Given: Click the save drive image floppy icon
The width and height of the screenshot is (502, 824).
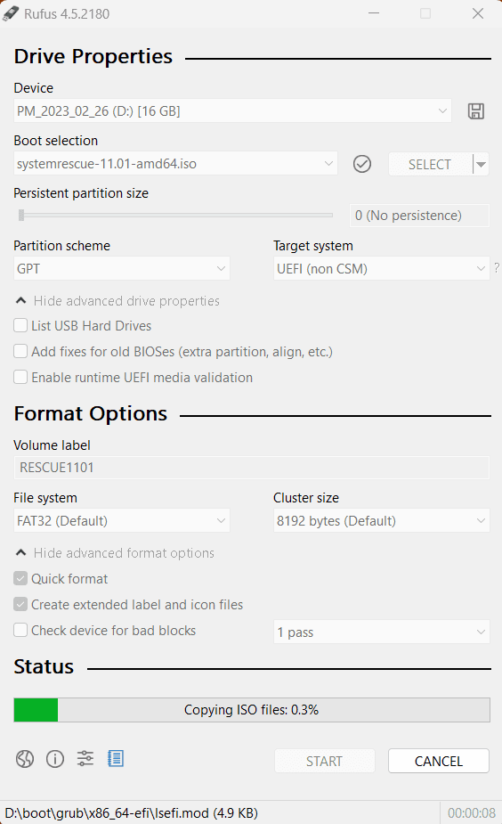Looking at the screenshot, I should point(476,110).
